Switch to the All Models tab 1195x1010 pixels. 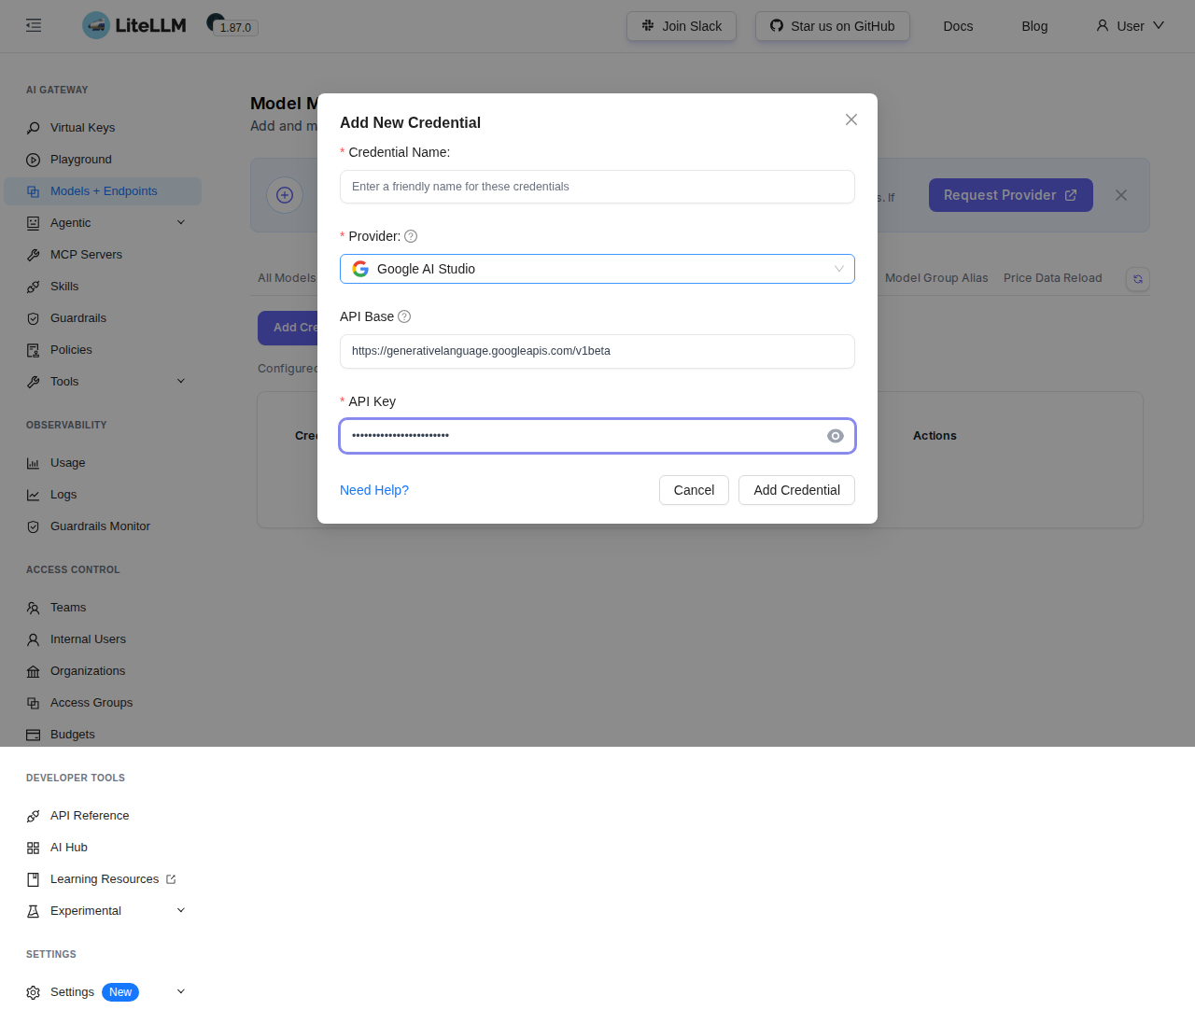tap(287, 278)
